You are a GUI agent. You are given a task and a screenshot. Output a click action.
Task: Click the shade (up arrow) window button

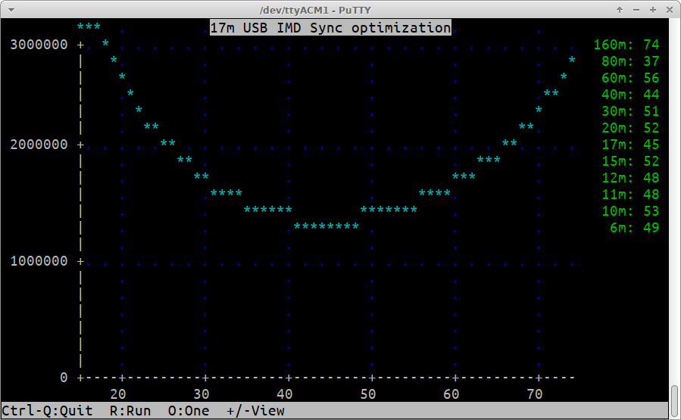point(620,9)
